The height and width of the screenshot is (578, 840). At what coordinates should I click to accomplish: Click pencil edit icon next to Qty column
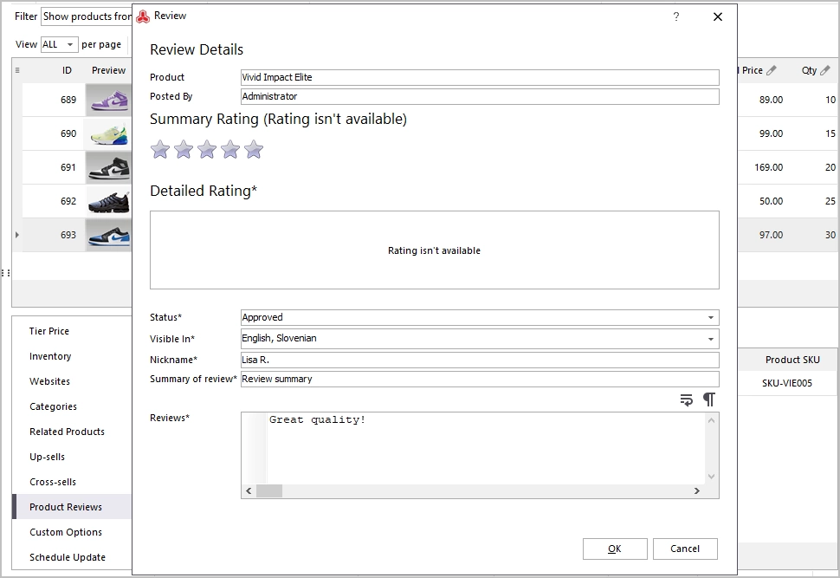825,70
